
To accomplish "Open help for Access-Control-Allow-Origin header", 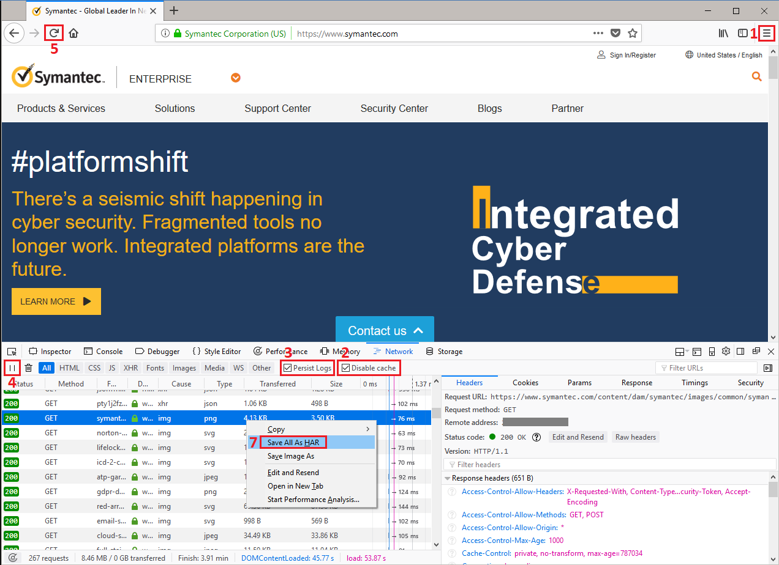I will [x=452, y=528].
